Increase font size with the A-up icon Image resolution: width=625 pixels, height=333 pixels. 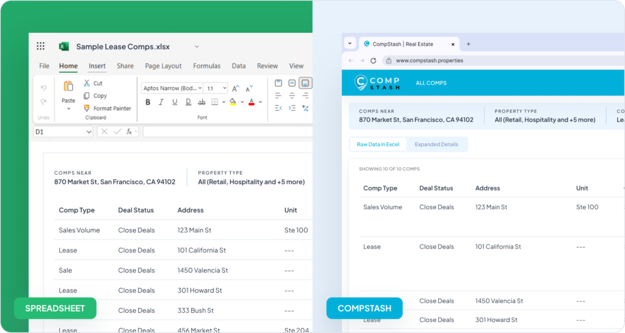(x=236, y=88)
